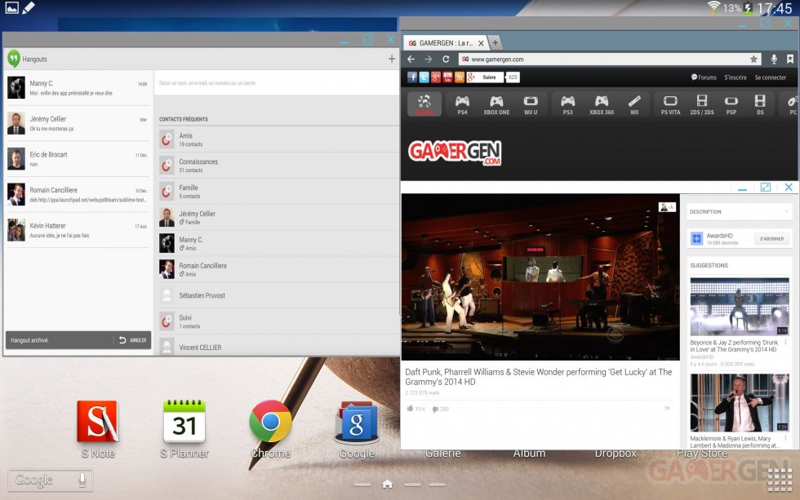Bookmark page with the star icon
The height and width of the screenshot is (500, 800).
tap(753, 60)
